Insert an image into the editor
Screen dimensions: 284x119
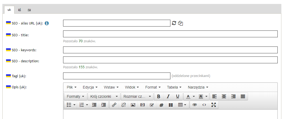pyautogui.click(x=133, y=105)
